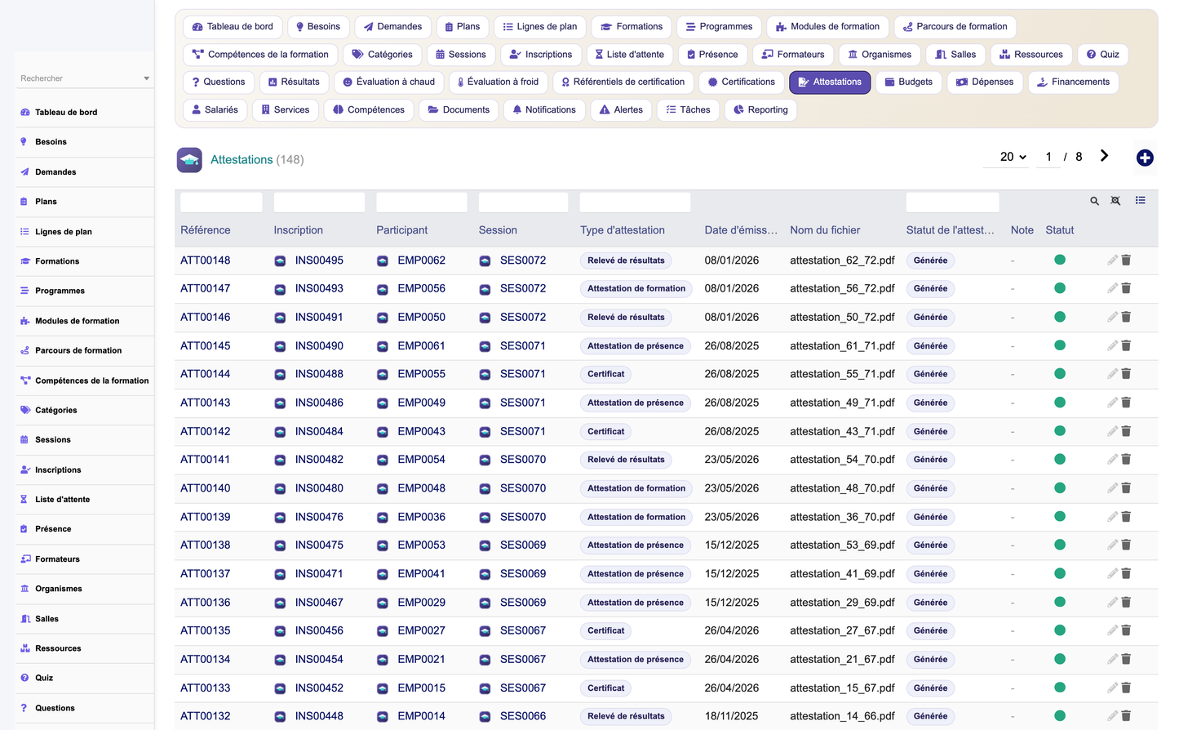Delete attestation ATT00140 with trash icon
1179x730 pixels.
[1126, 487]
